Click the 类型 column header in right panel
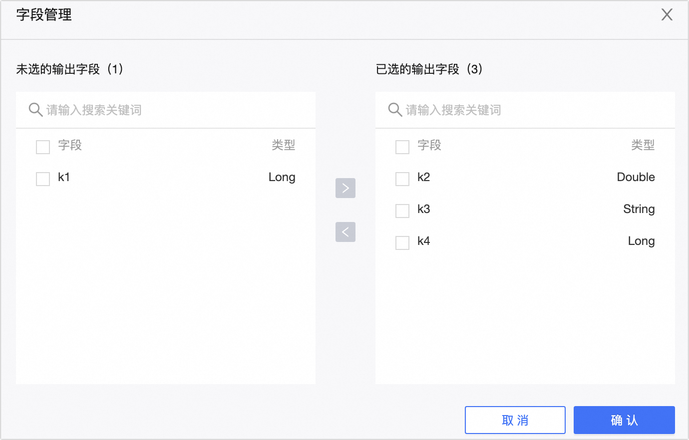 pyautogui.click(x=643, y=145)
